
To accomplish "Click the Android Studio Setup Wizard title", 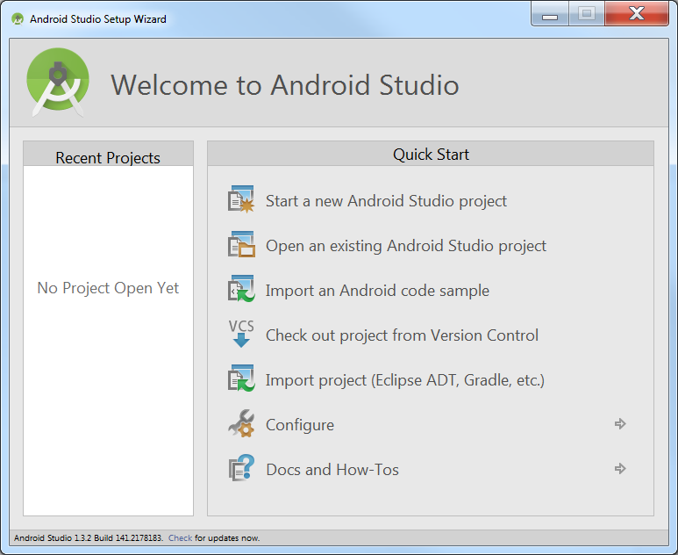I will 98,19.
